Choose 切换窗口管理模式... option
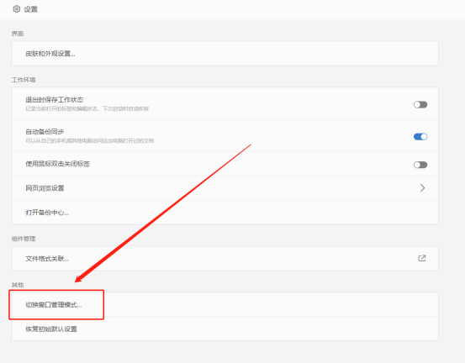 (x=225, y=305)
